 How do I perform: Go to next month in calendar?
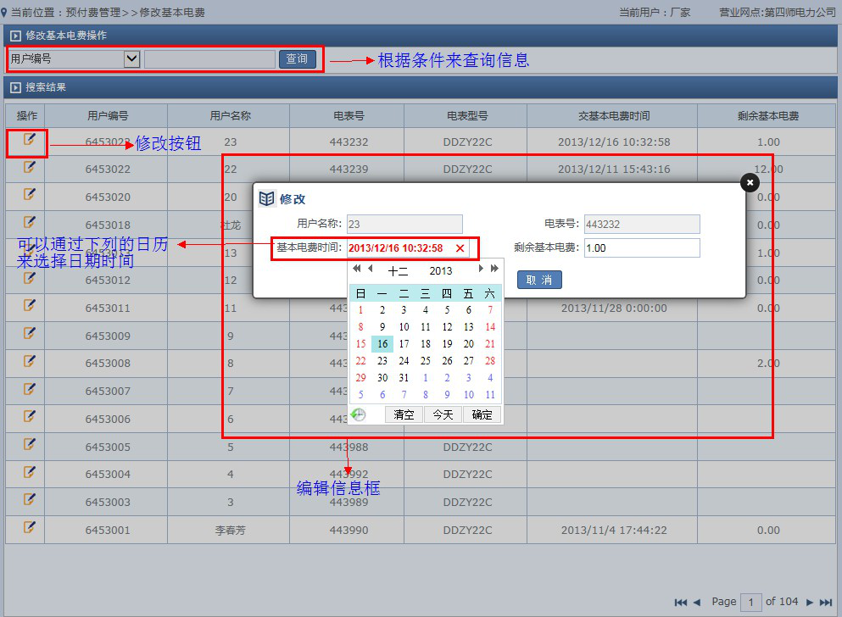pyautogui.click(x=481, y=269)
